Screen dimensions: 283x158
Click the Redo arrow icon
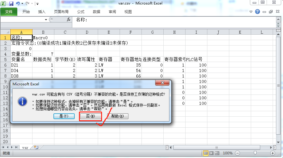[x=27, y=3]
